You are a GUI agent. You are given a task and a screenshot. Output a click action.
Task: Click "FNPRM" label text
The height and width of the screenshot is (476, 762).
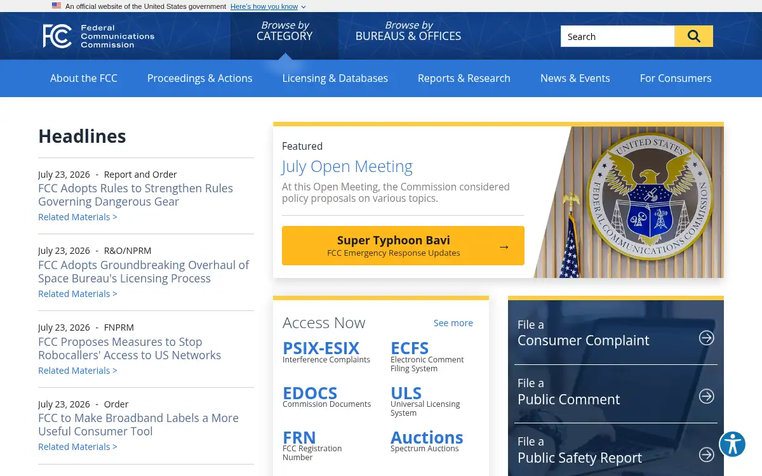click(x=119, y=327)
